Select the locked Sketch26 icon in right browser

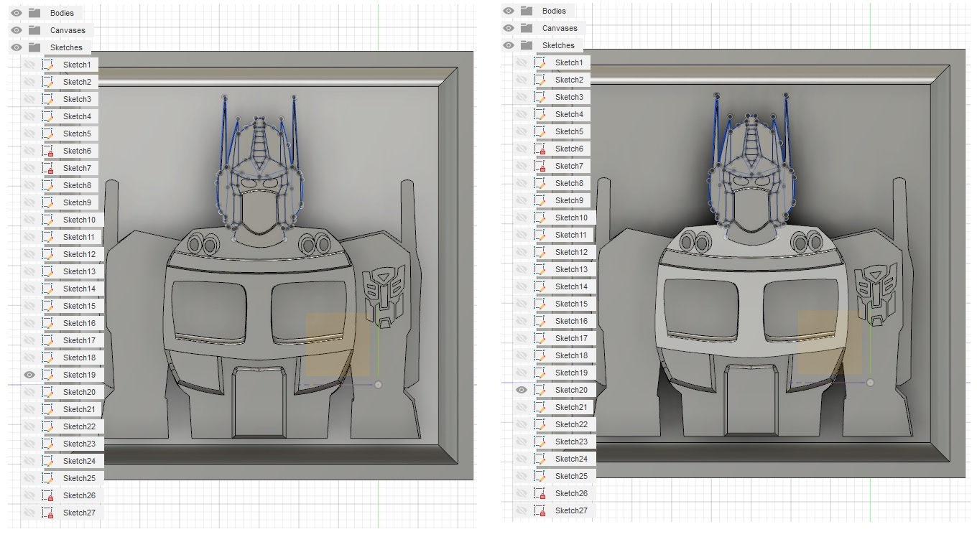click(x=540, y=493)
